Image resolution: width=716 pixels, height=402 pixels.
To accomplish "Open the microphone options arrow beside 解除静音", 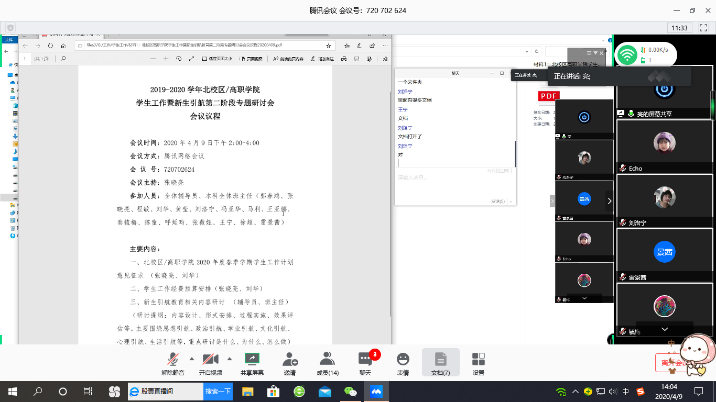I will pos(191,359).
